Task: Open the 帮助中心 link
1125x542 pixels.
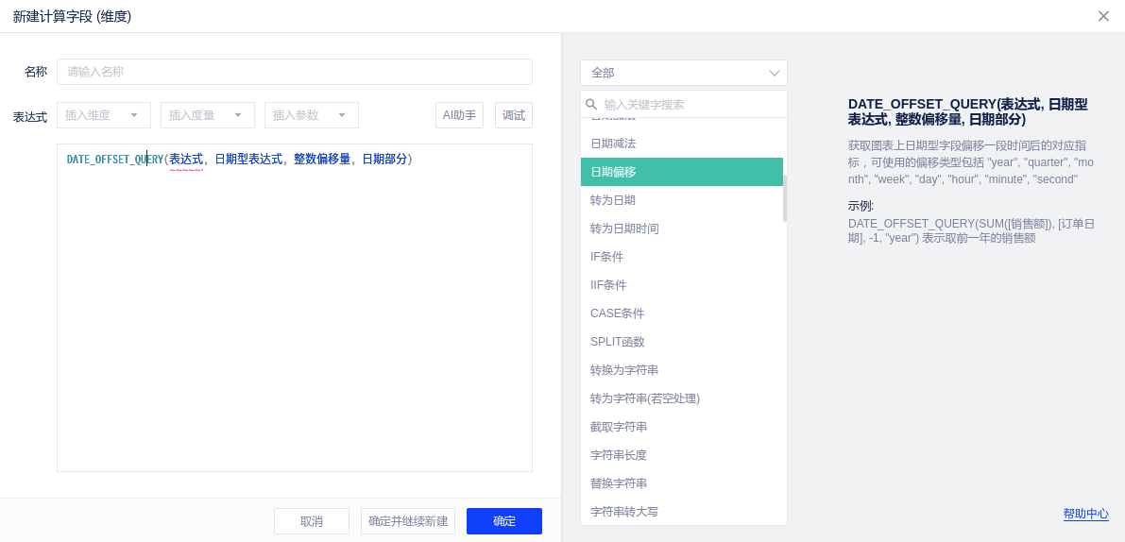Action: tap(1085, 514)
